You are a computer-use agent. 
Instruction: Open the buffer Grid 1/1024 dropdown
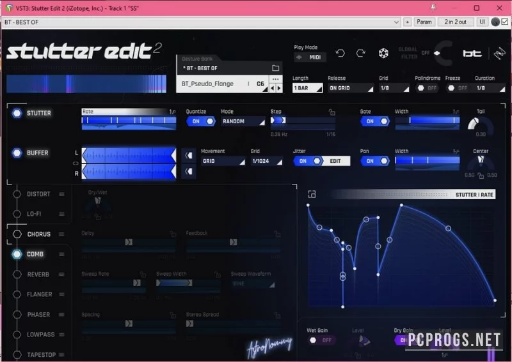click(x=267, y=161)
